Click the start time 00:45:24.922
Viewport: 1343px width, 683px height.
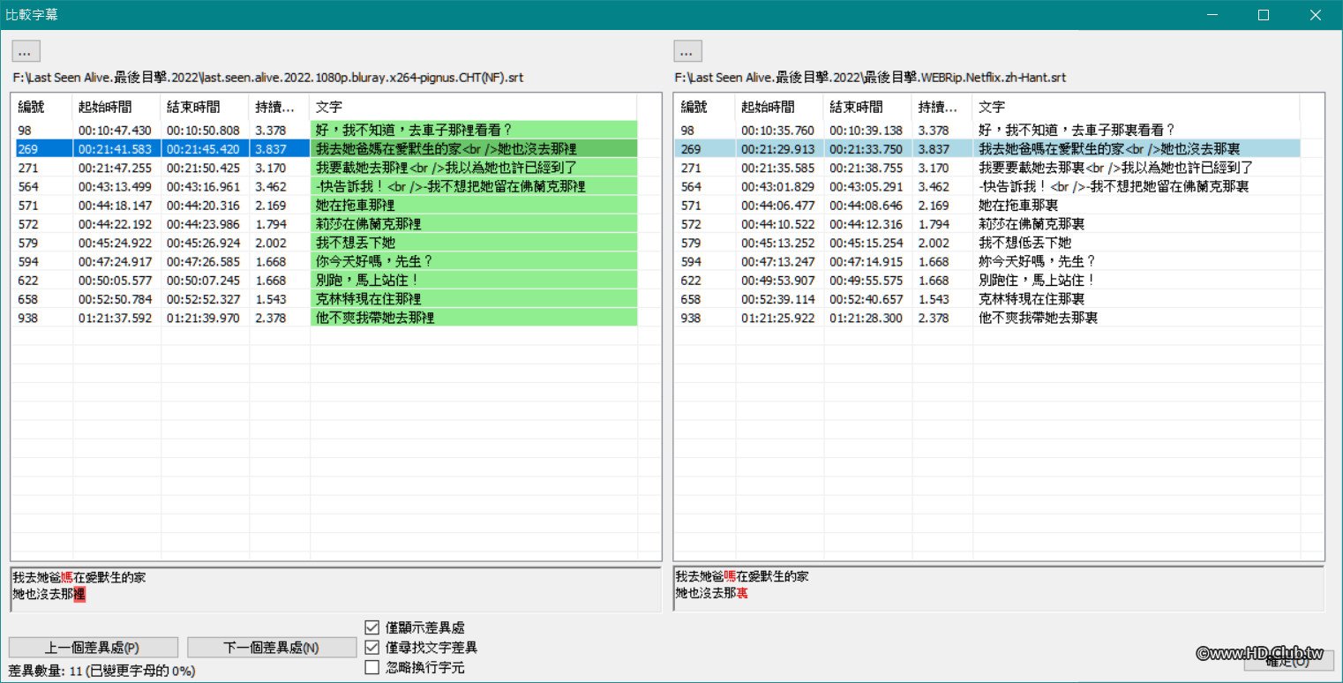(115, 243)
